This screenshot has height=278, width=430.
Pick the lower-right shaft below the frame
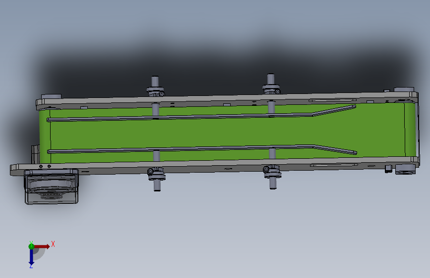tap(273, 184)
